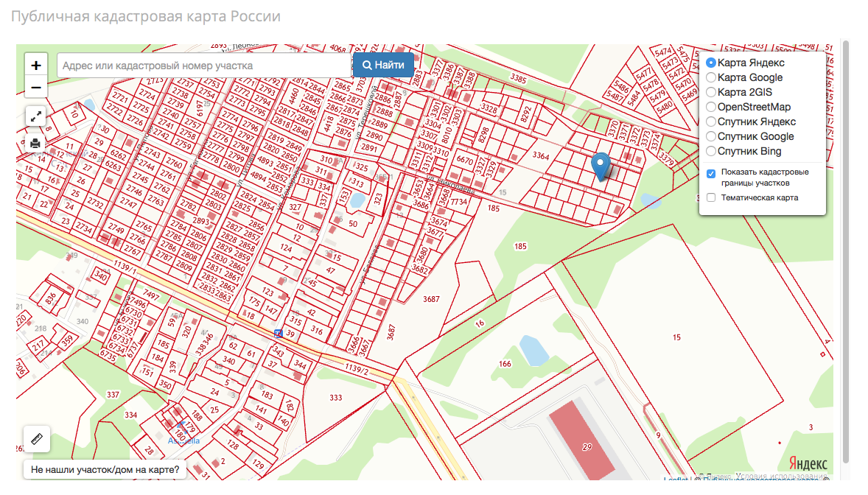This screenshot has width=868, height=495.
Task: Select Карта 2GIS base layer
Action: 711,92
